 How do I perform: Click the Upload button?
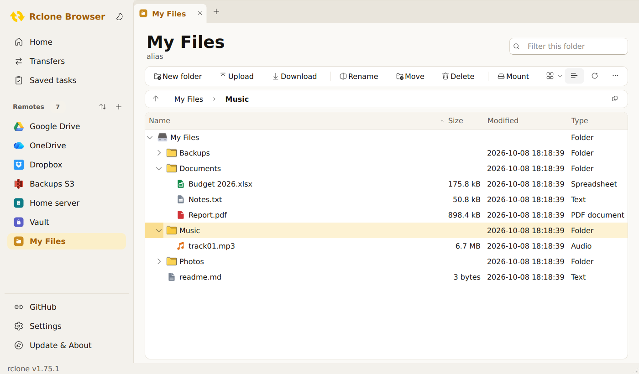coord(236,76)
